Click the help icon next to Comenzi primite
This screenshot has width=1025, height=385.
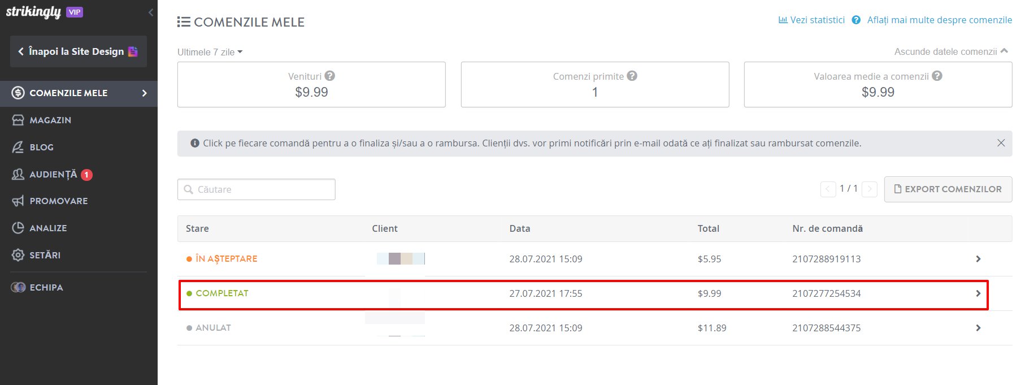(632, 76)
